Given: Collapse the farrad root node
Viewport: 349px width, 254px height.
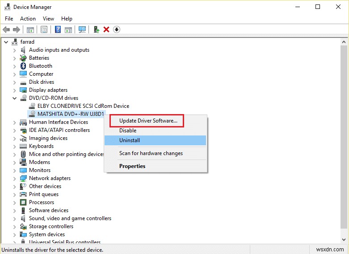Looking at the screenshot, I should click(x=6, y=42).
